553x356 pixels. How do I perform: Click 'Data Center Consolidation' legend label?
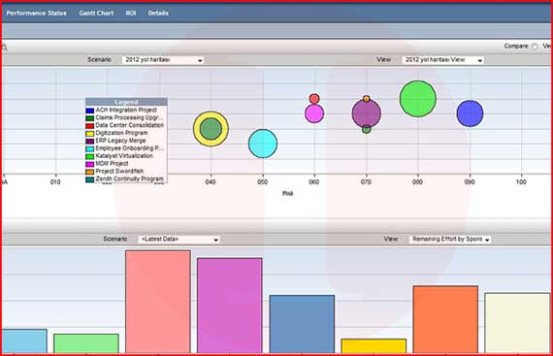pos(130,125)
